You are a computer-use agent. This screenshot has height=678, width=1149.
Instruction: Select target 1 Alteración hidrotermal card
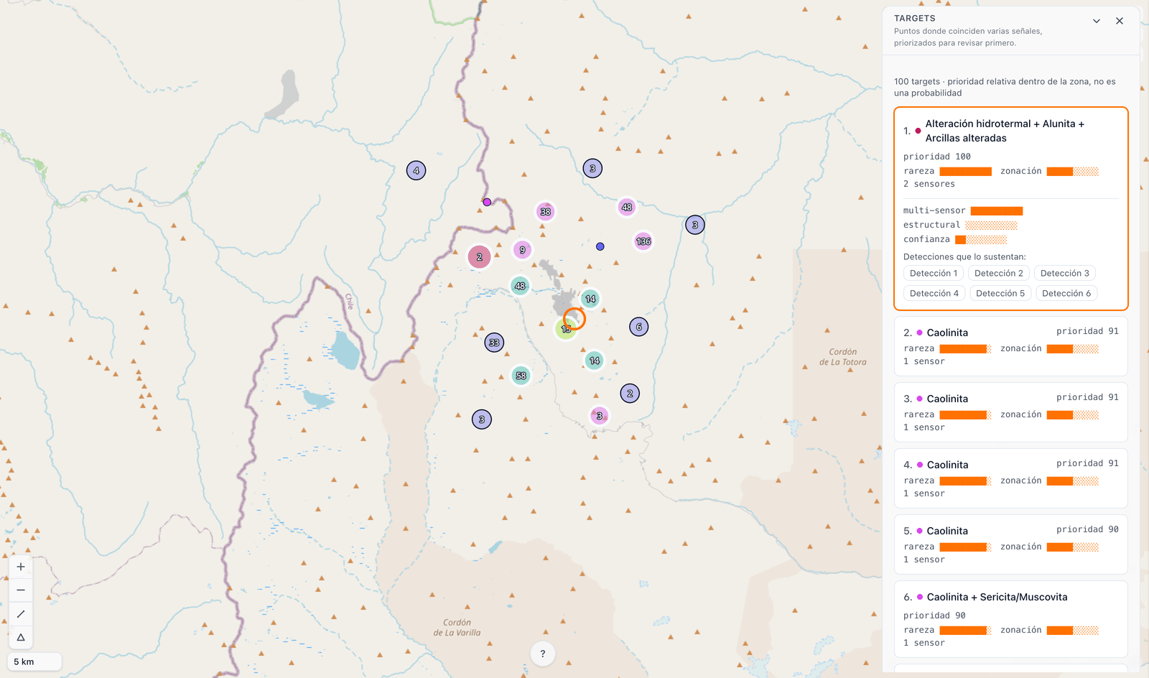click(x=1011, y=209)
